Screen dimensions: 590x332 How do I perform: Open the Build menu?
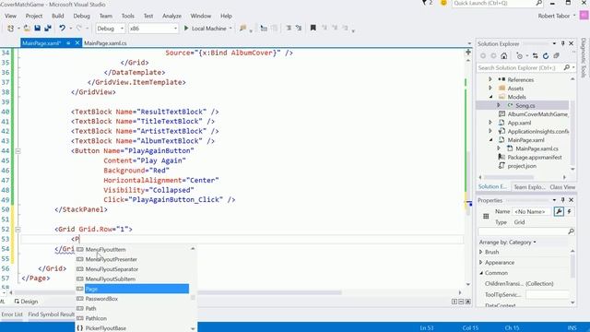click(57, 16)
